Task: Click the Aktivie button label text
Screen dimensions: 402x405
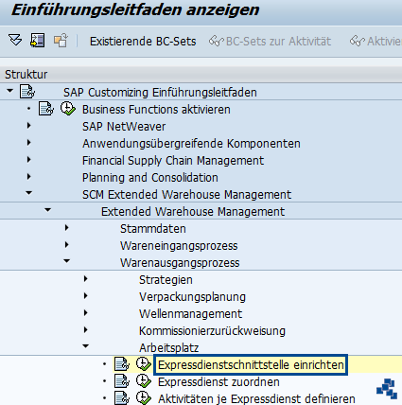Action: click(x=384, y=42)
